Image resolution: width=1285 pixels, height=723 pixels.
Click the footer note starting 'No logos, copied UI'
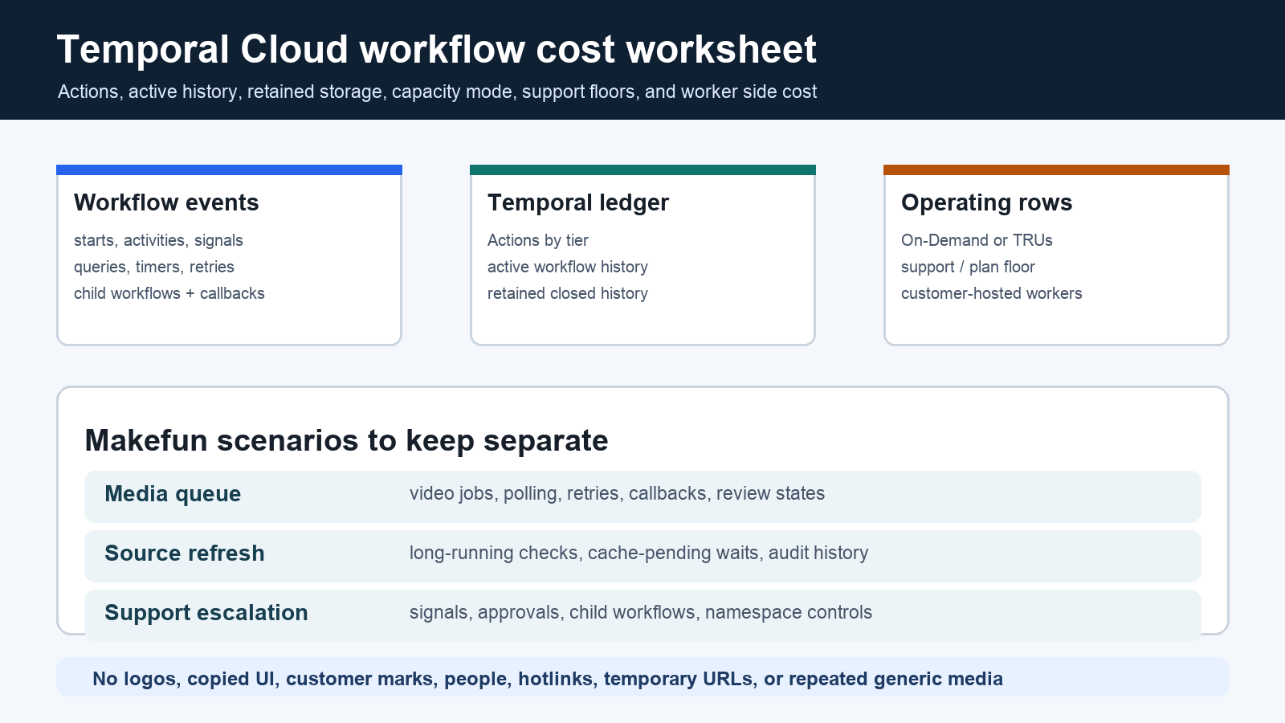(x=548, y=679)
